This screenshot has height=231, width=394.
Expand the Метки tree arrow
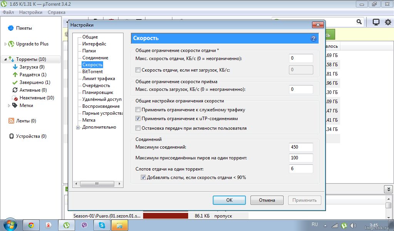[x=9, y=105]
